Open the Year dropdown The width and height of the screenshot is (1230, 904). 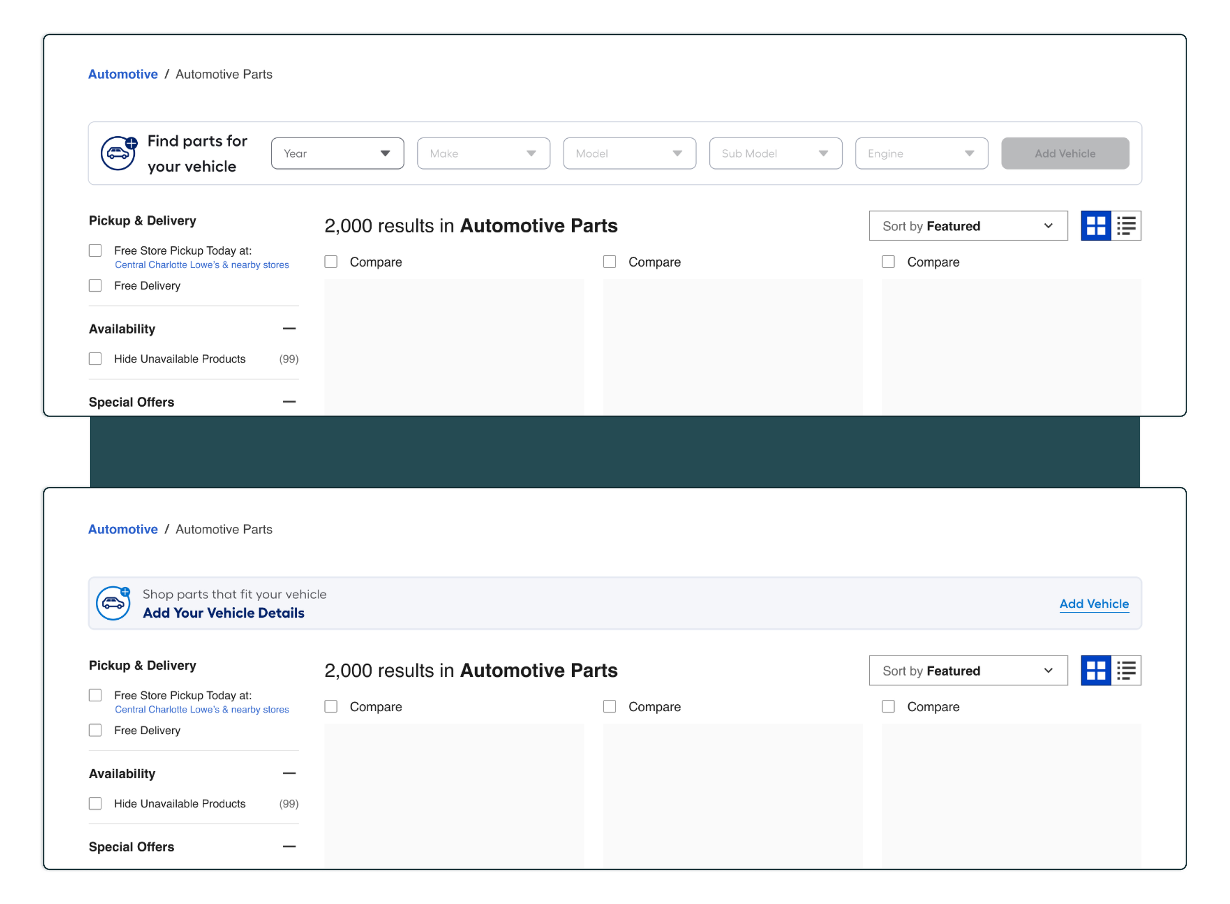(337, 153)
